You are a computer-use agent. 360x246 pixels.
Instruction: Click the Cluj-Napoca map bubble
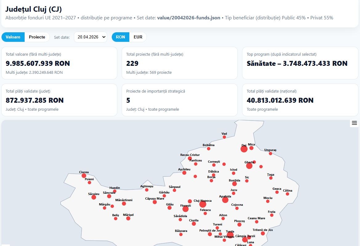[203, 204]
